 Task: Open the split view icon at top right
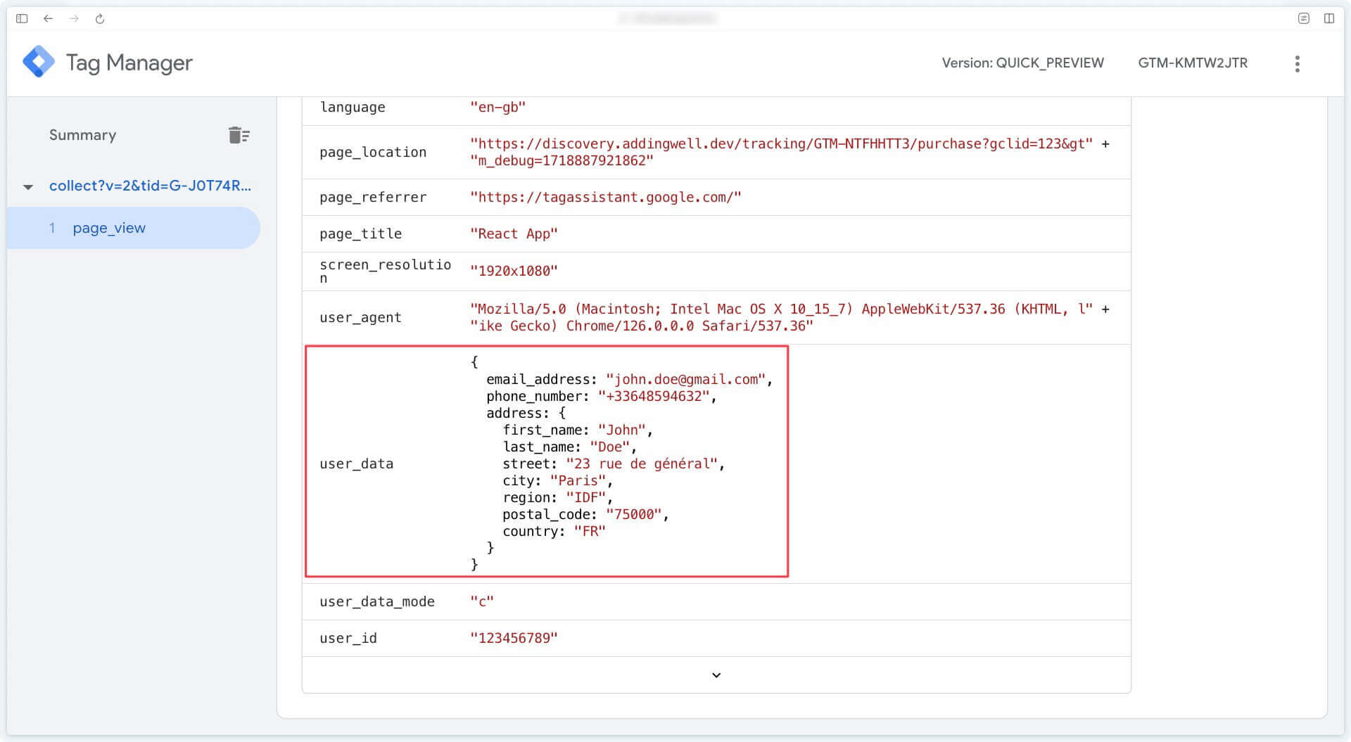pos(1328,18)
